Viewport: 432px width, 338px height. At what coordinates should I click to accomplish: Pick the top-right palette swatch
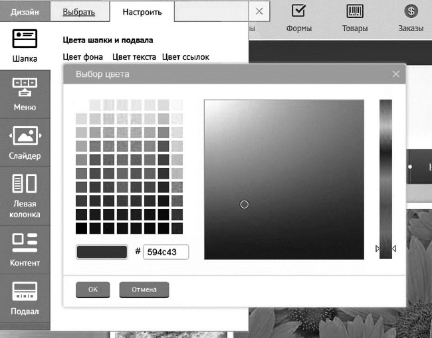[177, 105]
